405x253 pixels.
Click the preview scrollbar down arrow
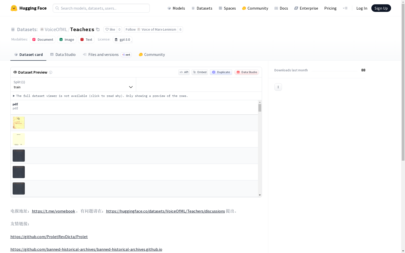tap(260, 195)
